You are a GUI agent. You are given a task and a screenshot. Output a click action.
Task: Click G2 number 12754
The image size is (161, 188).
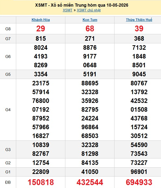41,163
